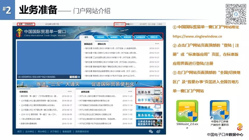Open more items in 政策法规 panel ellipsis
This screenshot has width=249, height=140.
(130, 92)
